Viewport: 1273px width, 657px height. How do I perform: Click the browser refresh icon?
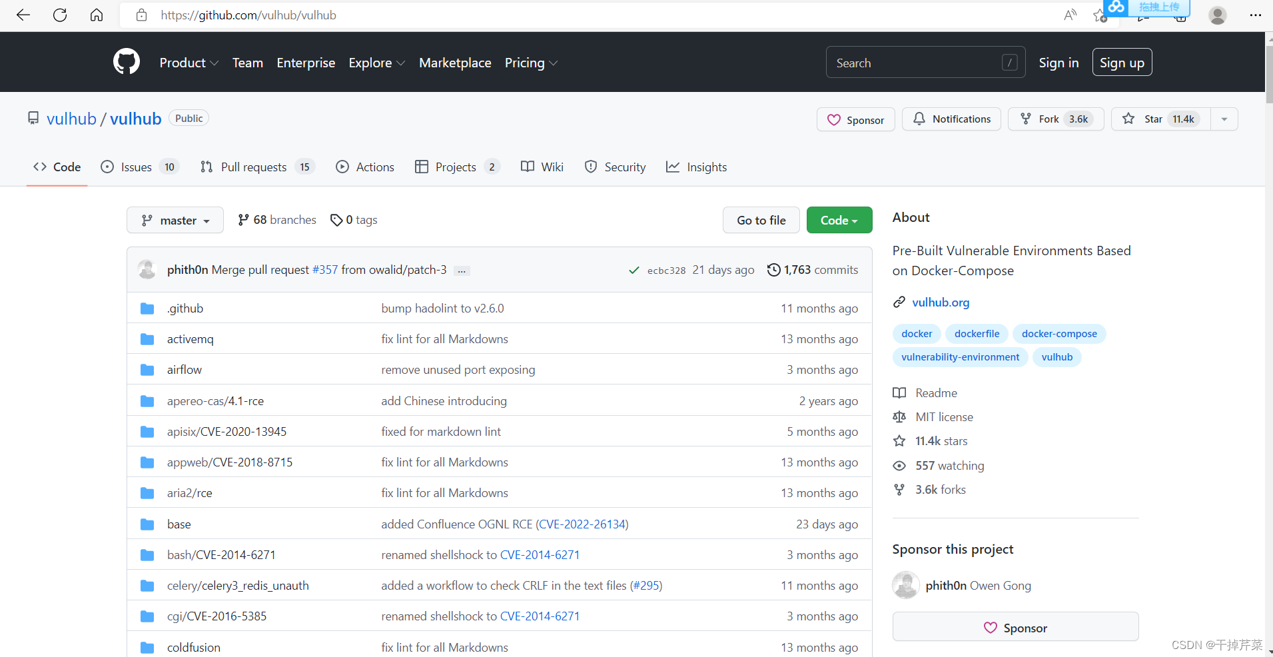click(x=60, y=15)
